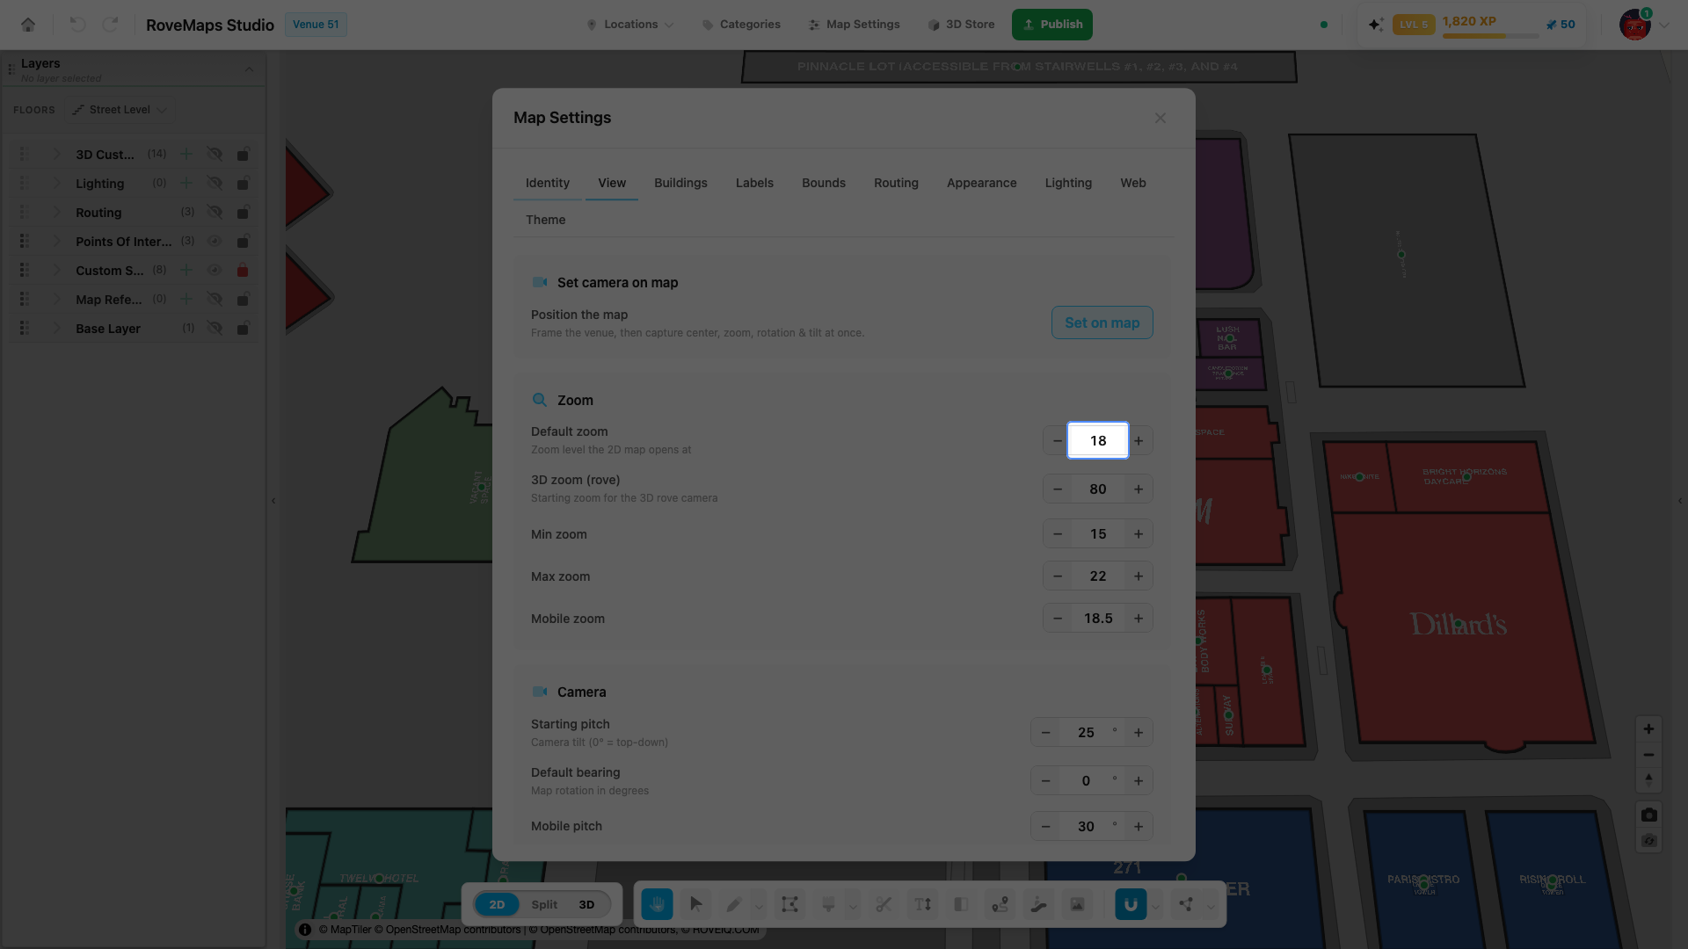
Task: Switch to the Buildings tab
Action: [680, 183]
